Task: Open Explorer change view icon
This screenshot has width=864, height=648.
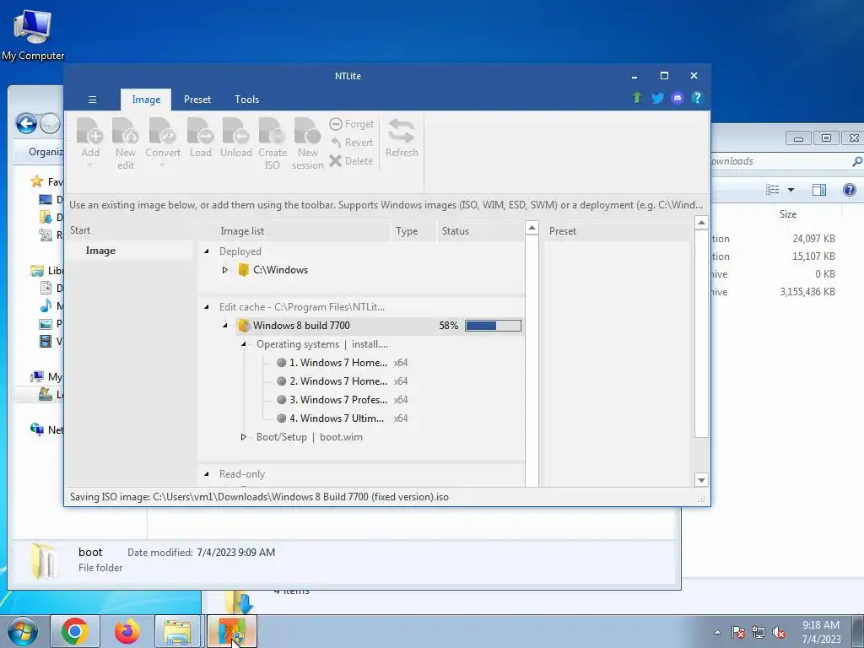Action: 773,190
